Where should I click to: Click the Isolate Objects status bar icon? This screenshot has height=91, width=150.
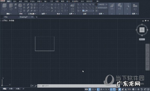[142, 89]
